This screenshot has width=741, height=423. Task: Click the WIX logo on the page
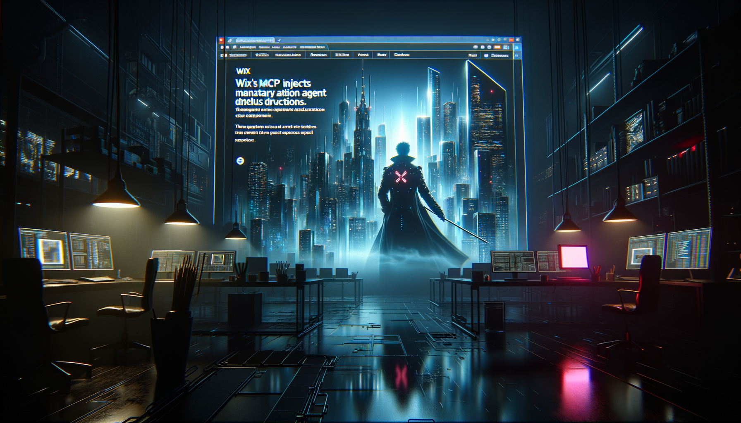click(x=243, y=71)
